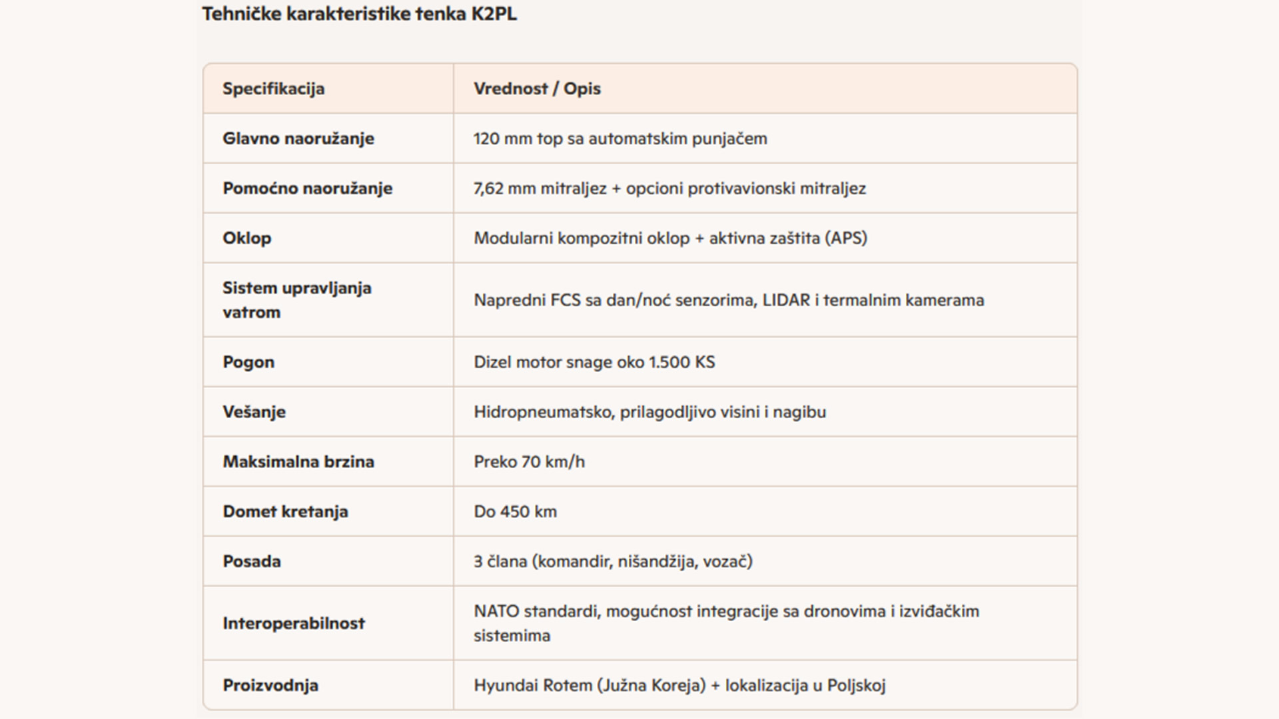
Task: Click the 'Dizel motor snage oko 1.500 KS' cell
Action: [x=594, y=362]
